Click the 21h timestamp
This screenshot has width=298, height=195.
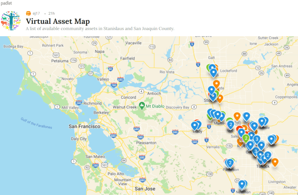(x=51, y=13)
